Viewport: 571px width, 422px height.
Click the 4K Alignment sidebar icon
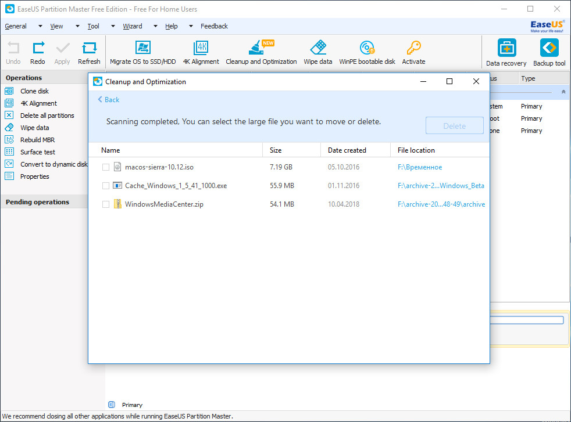coord(9,103)
